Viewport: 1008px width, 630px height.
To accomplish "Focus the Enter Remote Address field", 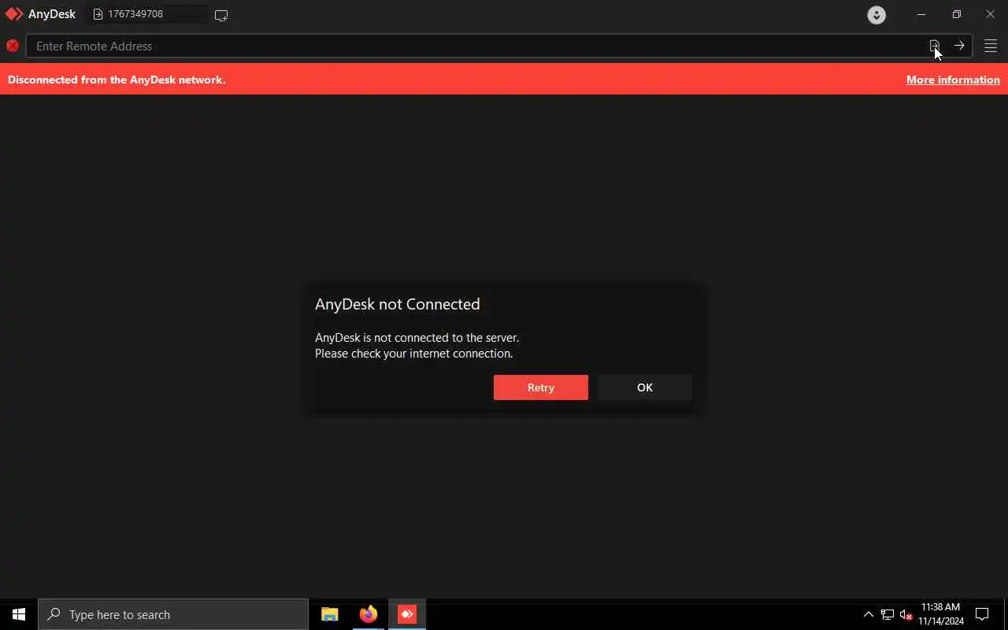I will coord(475,46).
